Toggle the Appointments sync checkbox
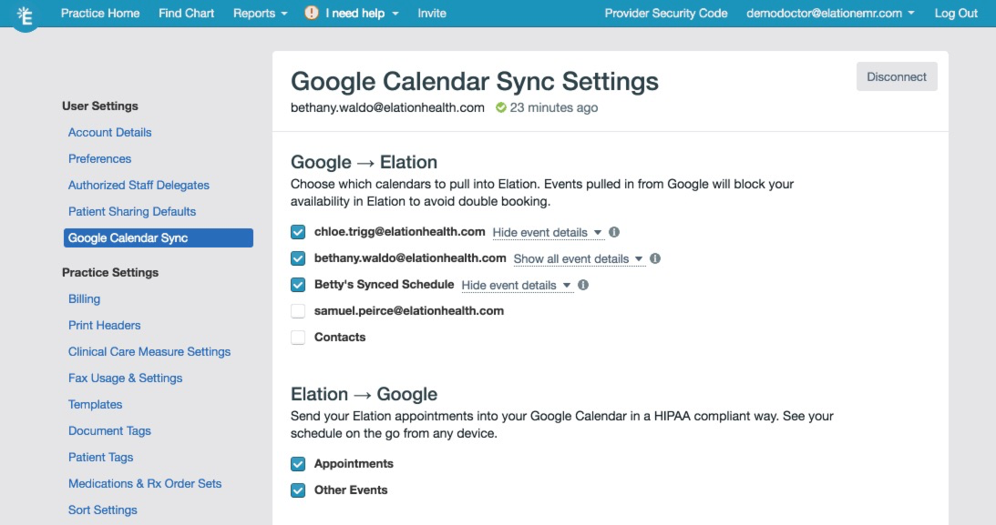Screen dimensions: 996x525 click(298, 464)
